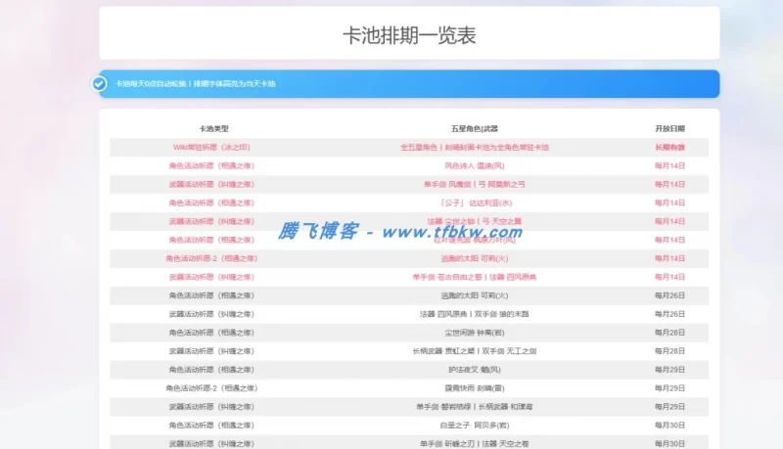
Task: Click the checkmark icon on the blue banner
Action: point(99,83)
